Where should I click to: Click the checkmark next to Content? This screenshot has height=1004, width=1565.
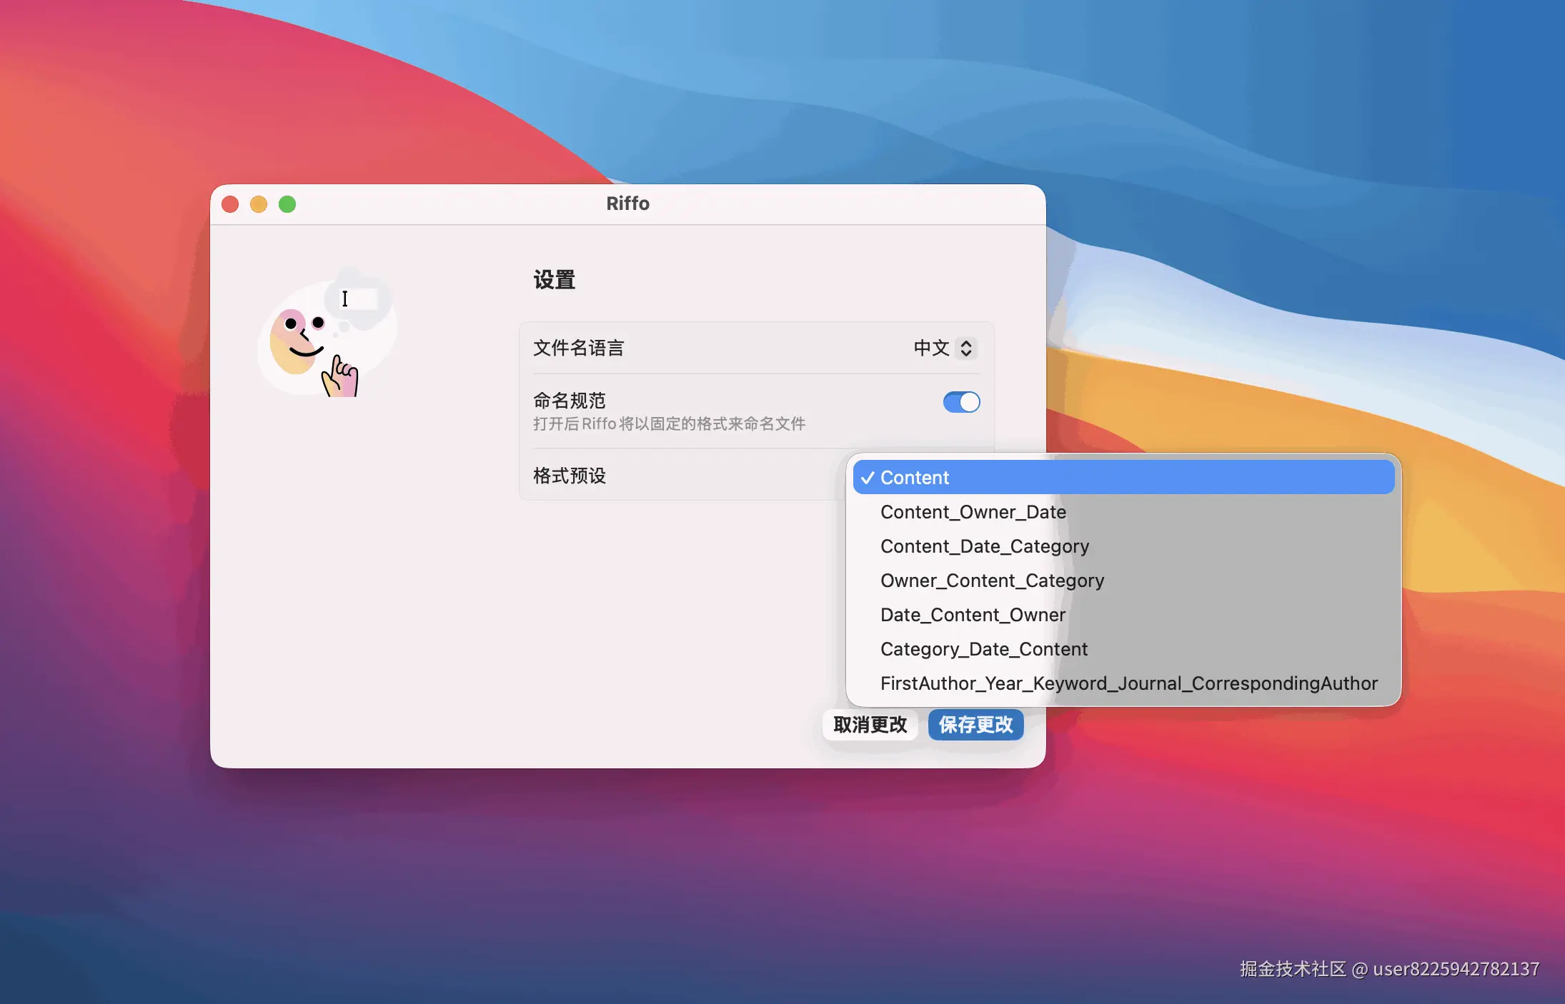tap(868, 477)
